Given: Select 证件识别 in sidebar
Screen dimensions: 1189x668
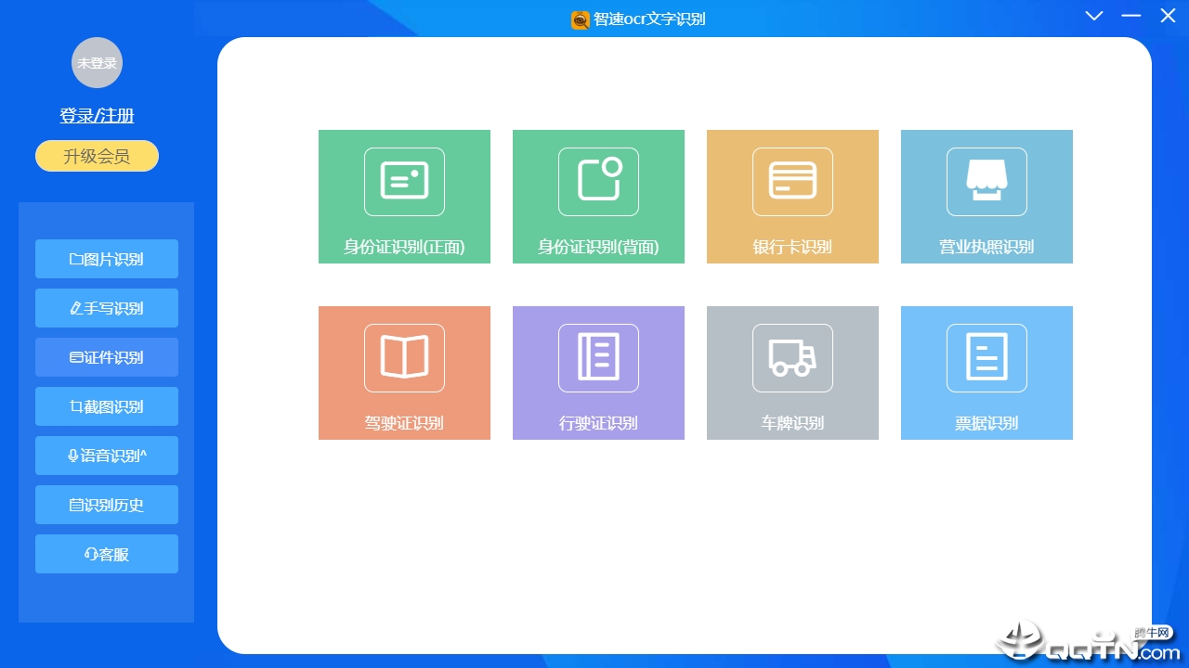Looking at the screenshot, I should click(107, 357).
